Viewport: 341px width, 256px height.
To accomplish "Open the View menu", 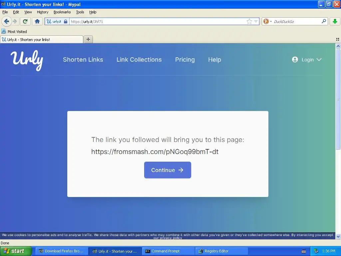I will click(28, 12).
